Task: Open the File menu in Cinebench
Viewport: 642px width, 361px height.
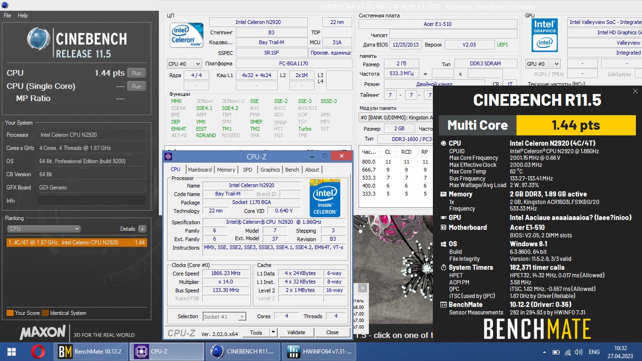Action: click(x=7, y=16)
